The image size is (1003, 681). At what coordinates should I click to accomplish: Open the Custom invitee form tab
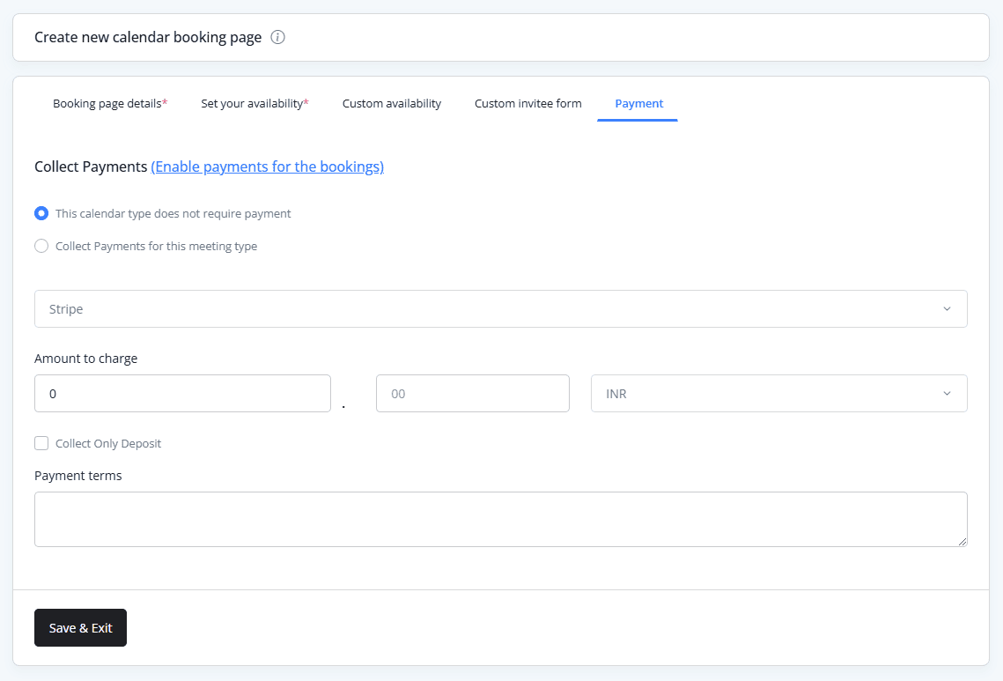point(527,103)
